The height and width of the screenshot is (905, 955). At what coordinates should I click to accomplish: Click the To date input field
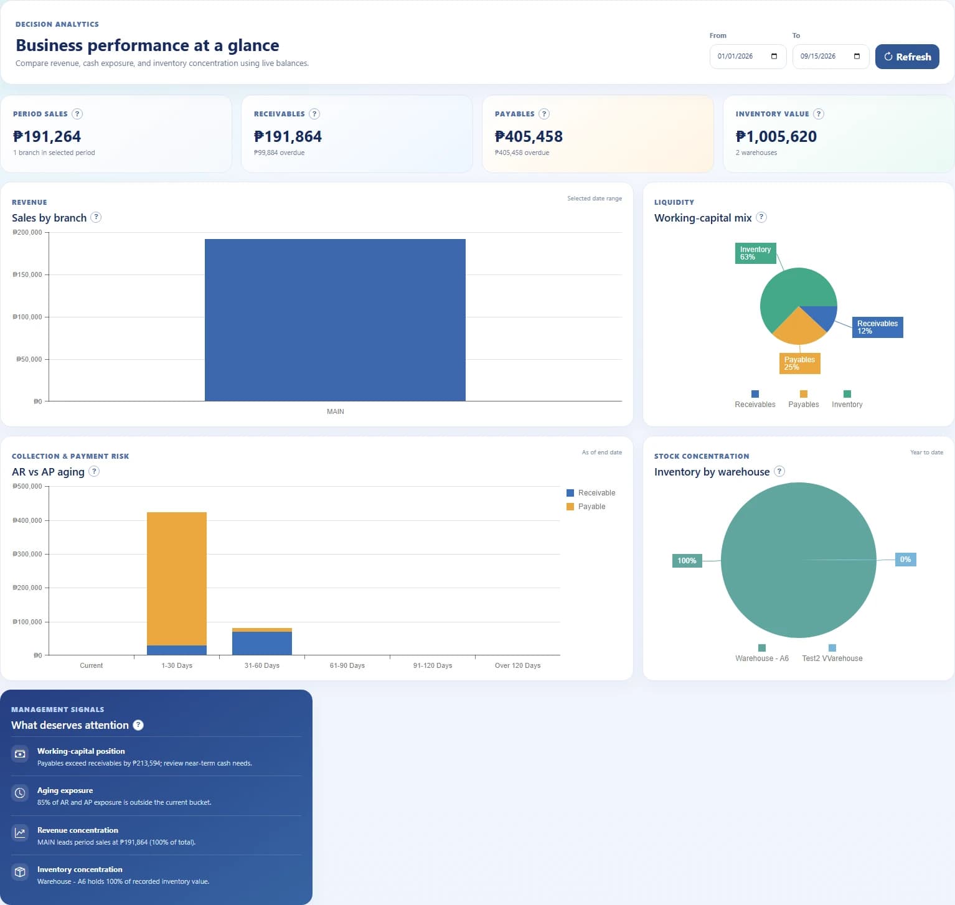coord(830,57)
